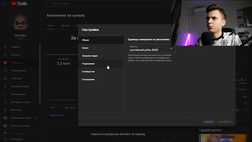
Task: Click the ПОДРОБНЕЕ link under the chart
Action: tap(56, 115)
